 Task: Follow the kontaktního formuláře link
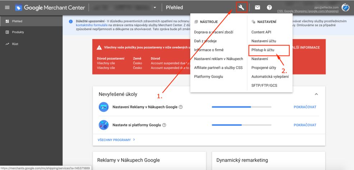click(92, 25)
